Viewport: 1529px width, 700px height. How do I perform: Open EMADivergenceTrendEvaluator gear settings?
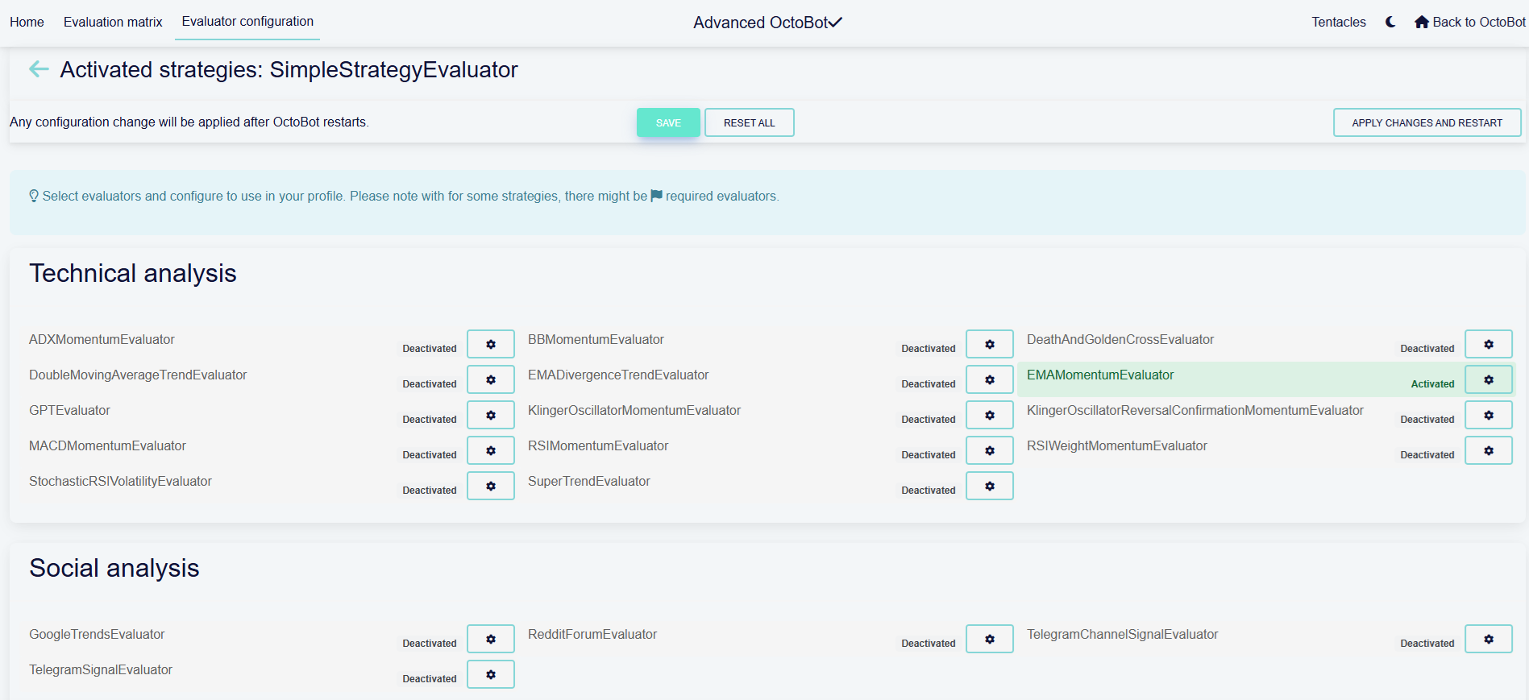click(990, 379)
